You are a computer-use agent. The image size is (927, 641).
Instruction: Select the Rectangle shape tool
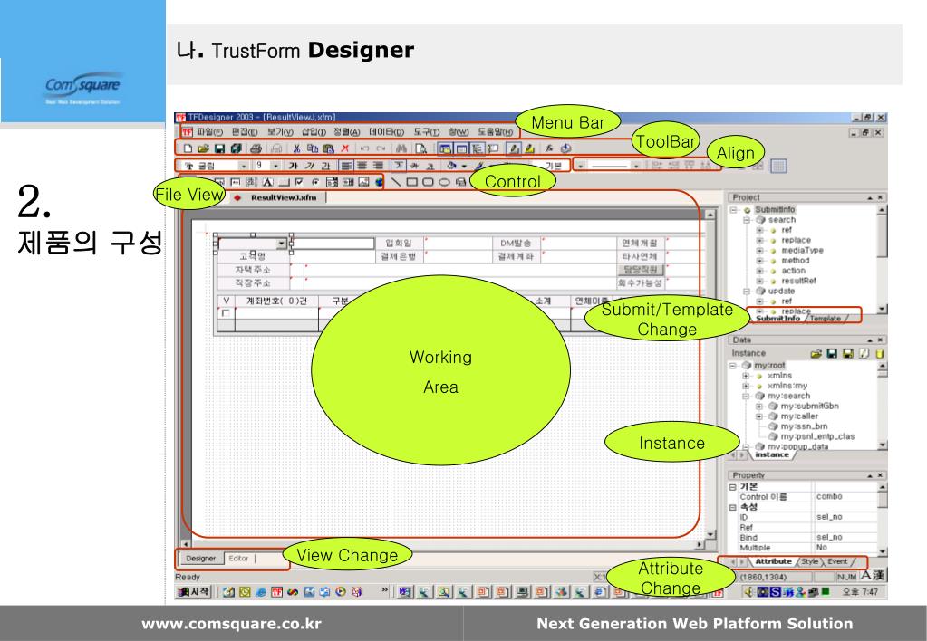pyautogui.click(x=412, y=182)
